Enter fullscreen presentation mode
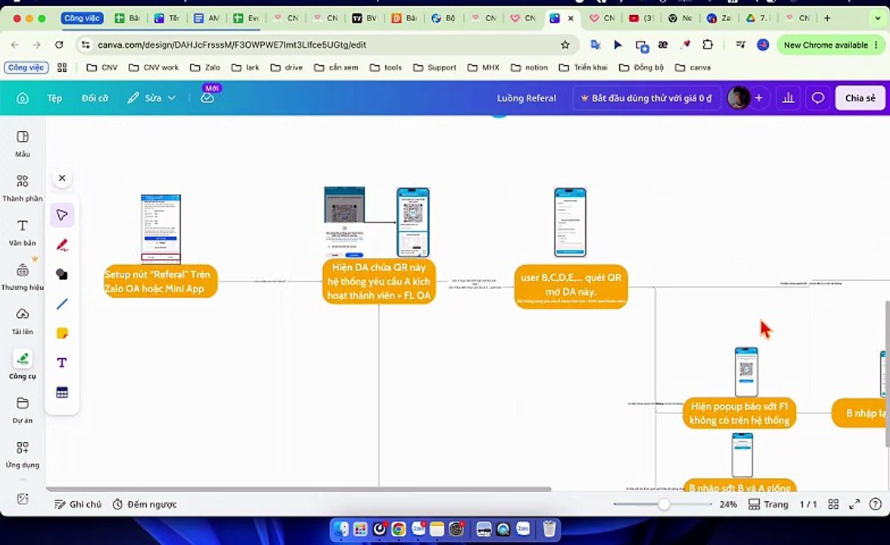 [x=854, y=504]
